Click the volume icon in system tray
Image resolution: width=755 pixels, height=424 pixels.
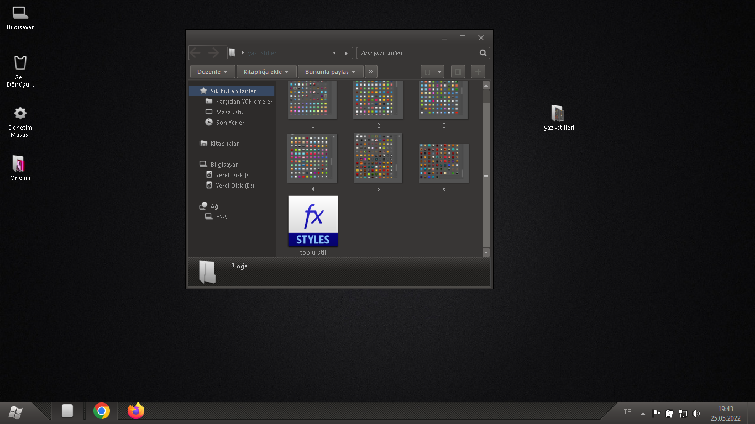(x=696, y=413)
